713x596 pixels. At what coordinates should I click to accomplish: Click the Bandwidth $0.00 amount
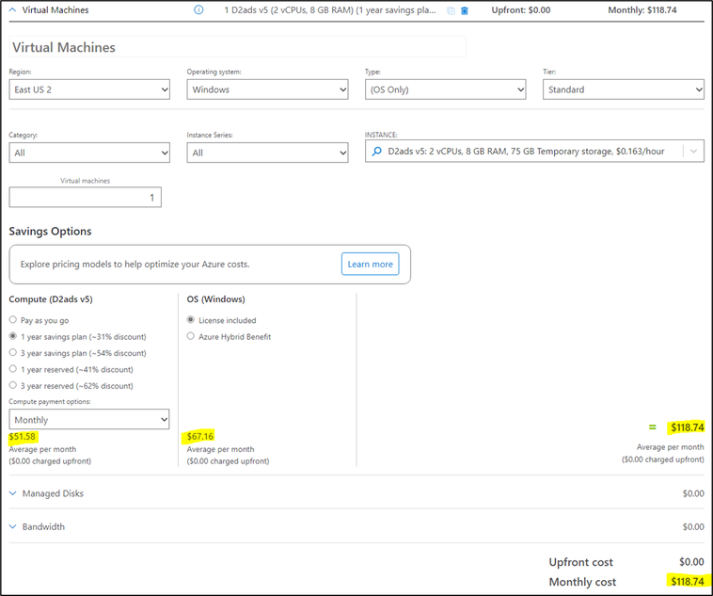tap(693, 526)
